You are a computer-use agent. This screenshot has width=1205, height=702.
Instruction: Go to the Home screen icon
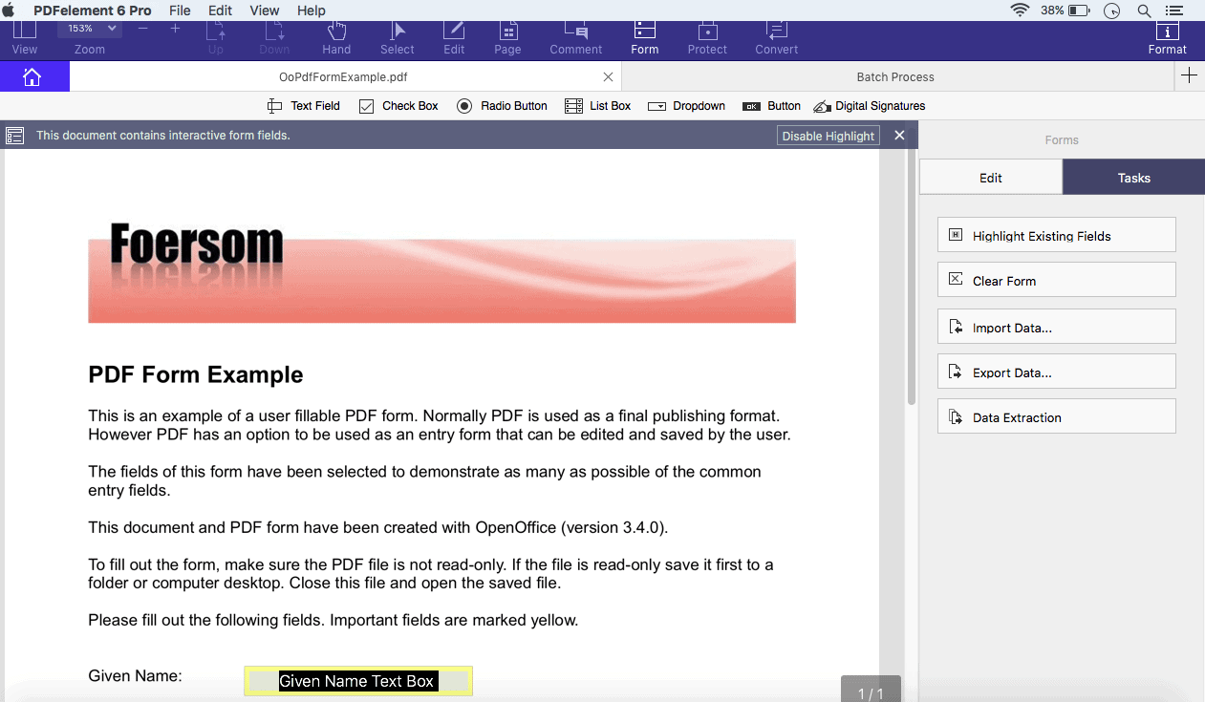[32, 76]
